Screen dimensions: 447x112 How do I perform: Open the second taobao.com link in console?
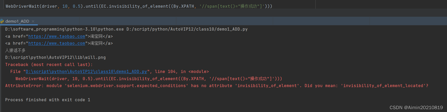pos(57,43)
